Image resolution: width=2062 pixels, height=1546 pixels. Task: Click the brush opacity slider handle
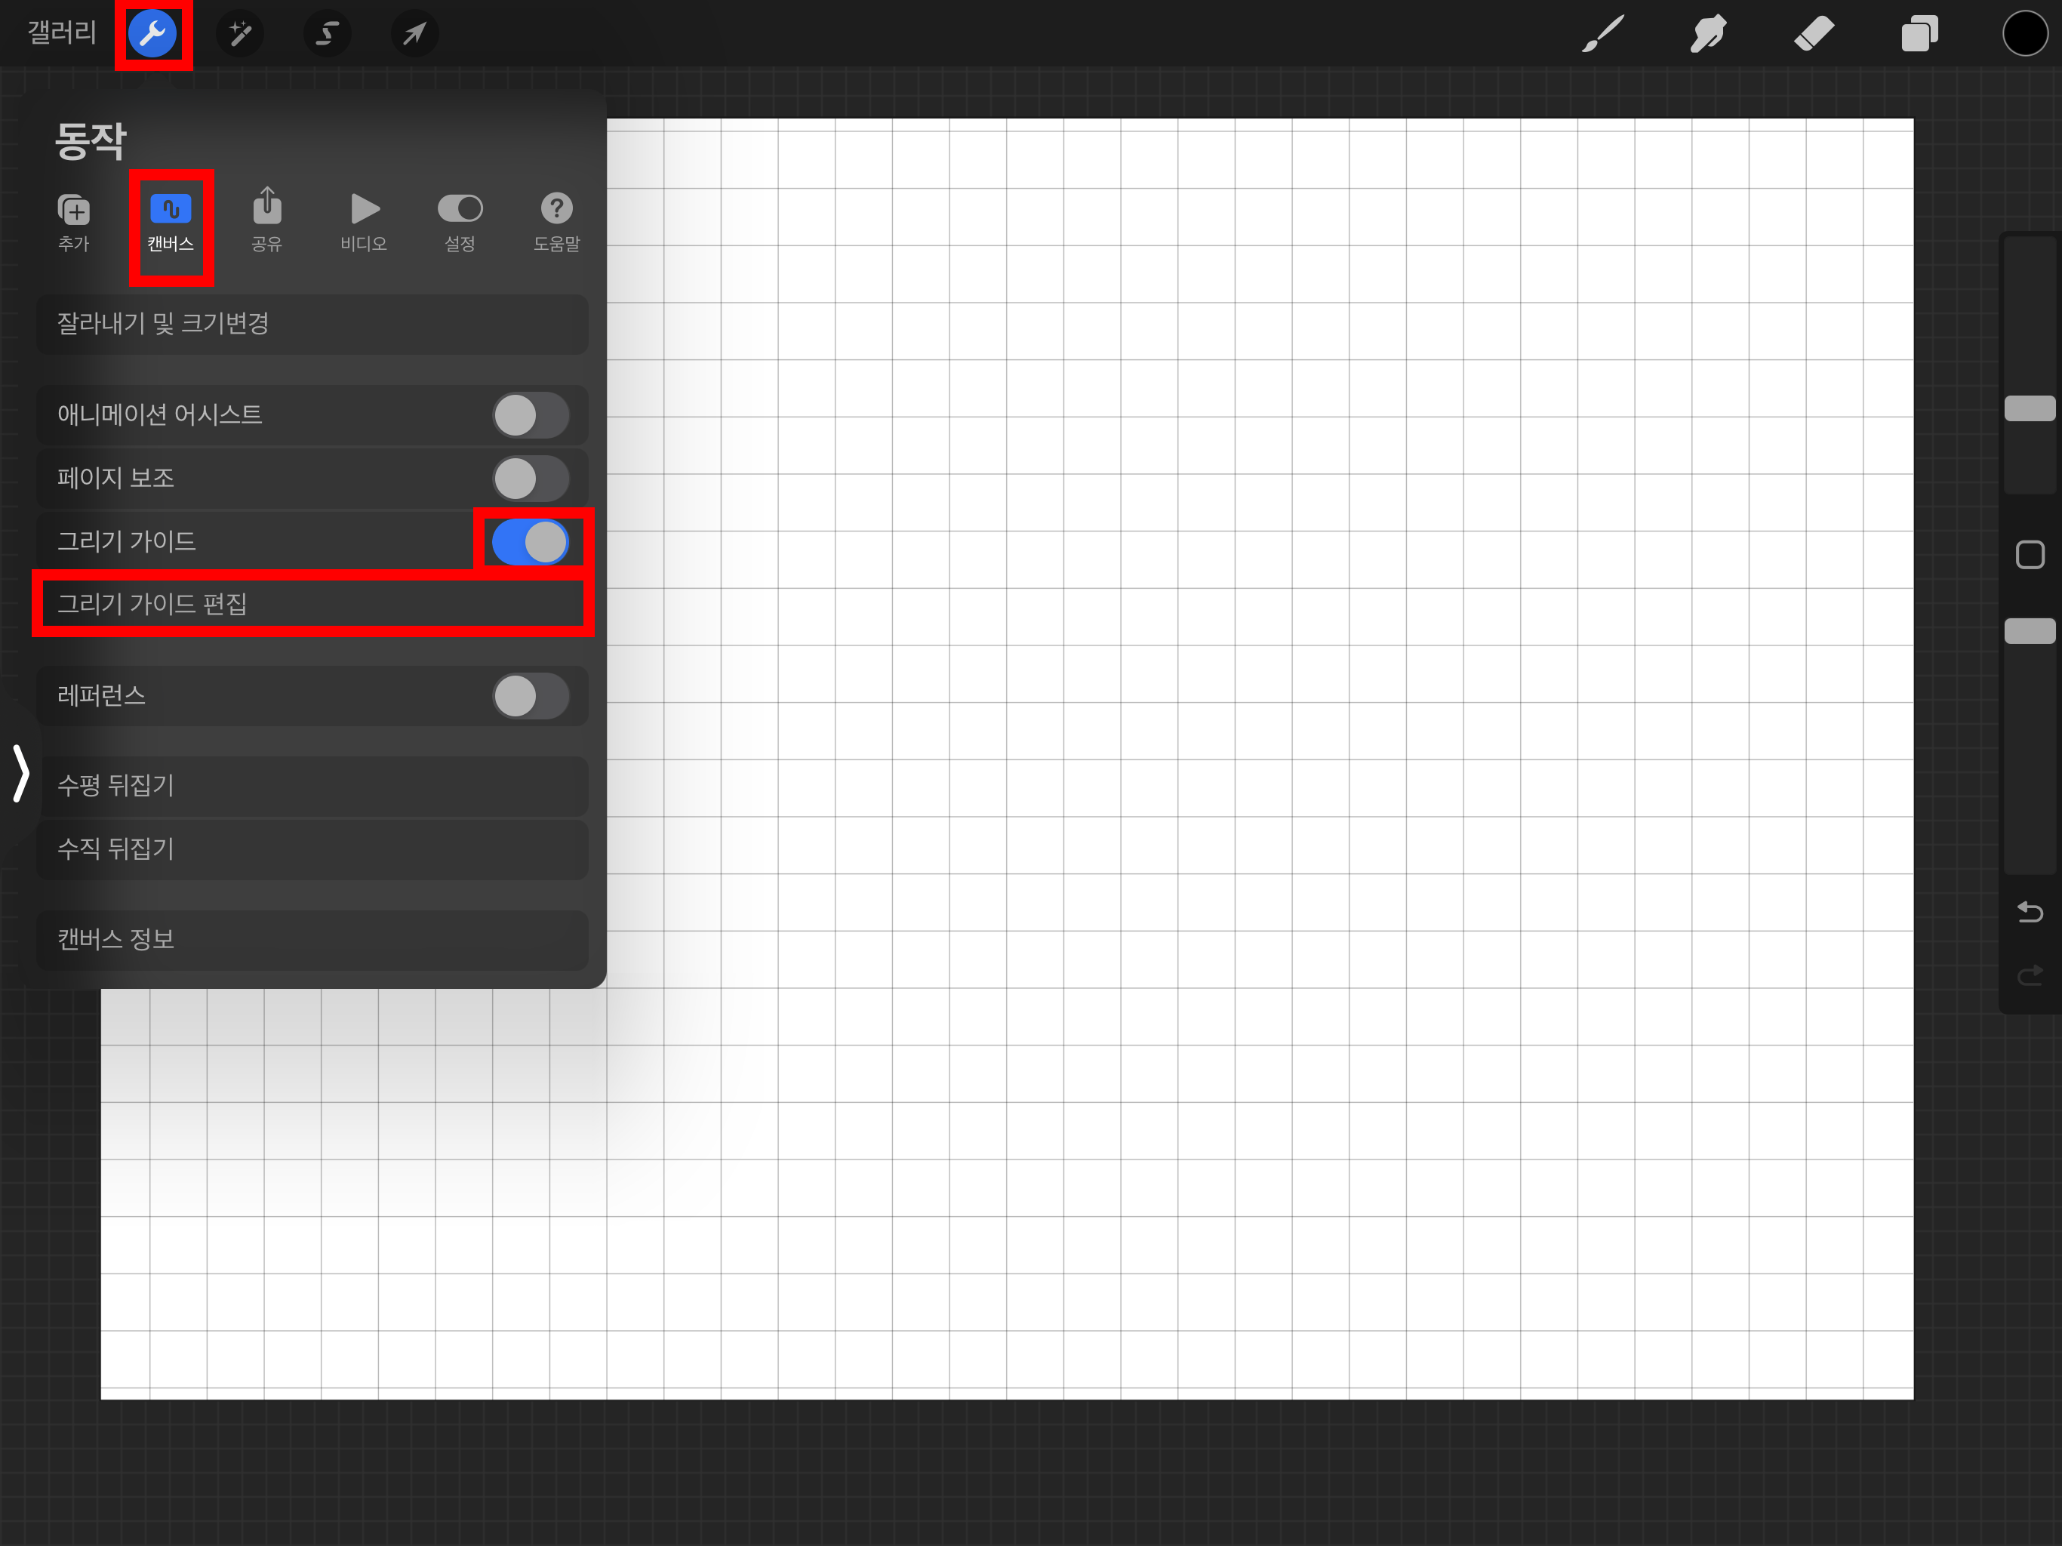pyautogui.click(x=2030, y=630)
